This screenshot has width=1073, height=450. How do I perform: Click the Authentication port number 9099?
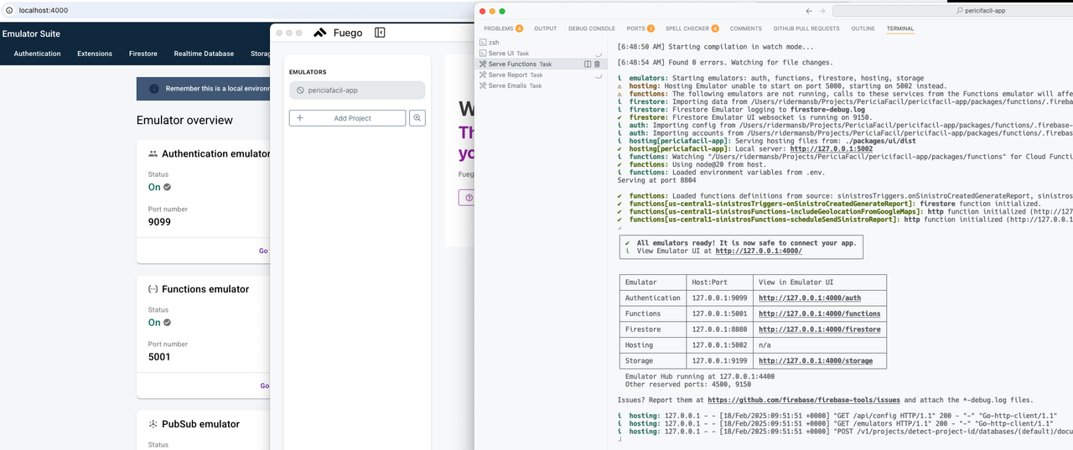tap(159, 223)
